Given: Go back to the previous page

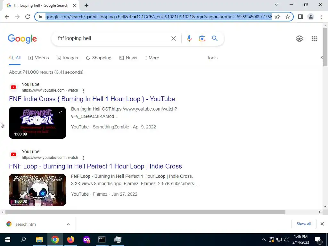Looking at the screenshot, I should pos(7,17).
